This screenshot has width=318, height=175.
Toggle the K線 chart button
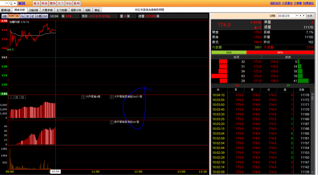coord(4,16)
